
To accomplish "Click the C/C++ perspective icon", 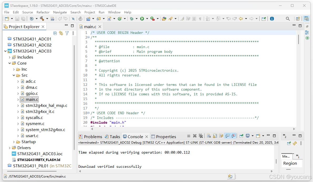I will tap(306, 19).
